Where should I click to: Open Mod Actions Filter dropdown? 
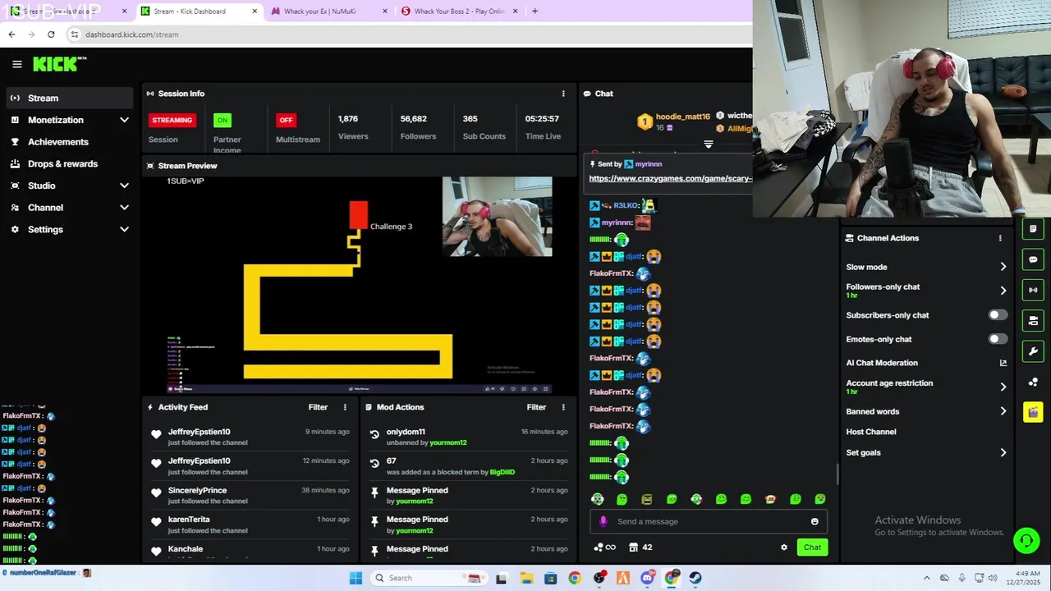pyautogui.click(x=536, y=407)
